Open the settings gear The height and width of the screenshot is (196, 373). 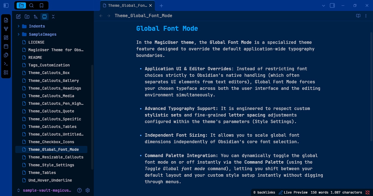click(x=88, y=190)
